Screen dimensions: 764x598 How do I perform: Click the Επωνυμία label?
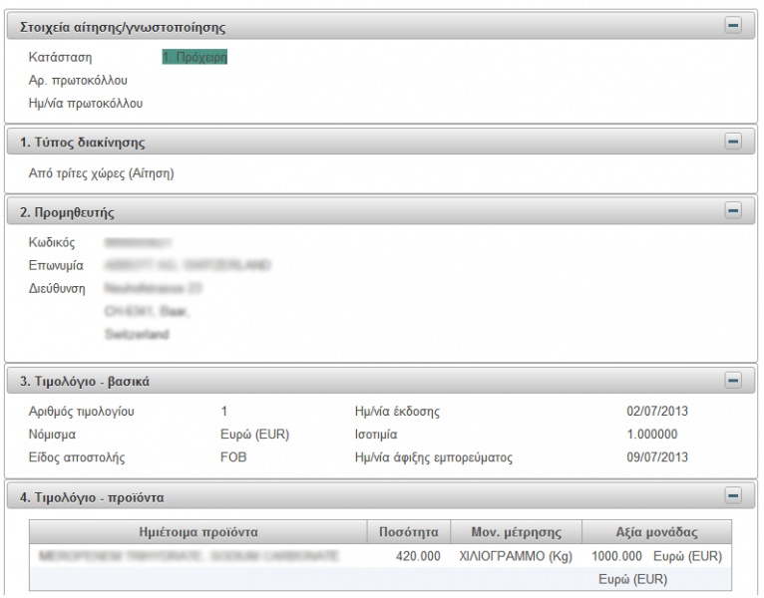(56, 265)
